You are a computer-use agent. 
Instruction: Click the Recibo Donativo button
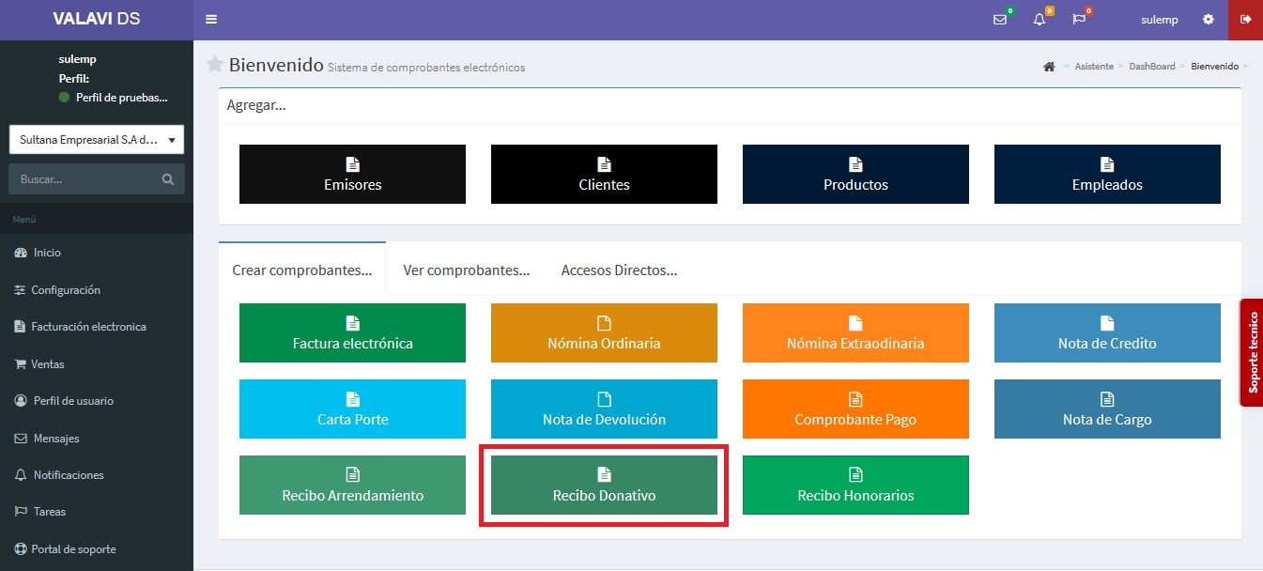pos(604,485)
